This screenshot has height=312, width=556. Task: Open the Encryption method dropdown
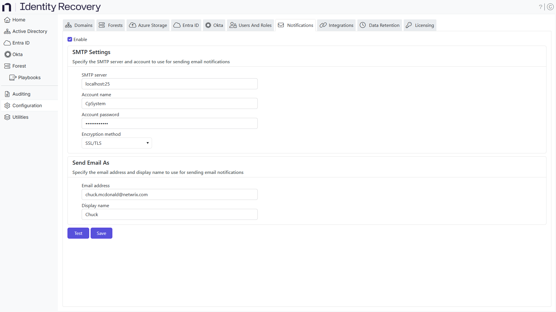[x=116, y=143]
